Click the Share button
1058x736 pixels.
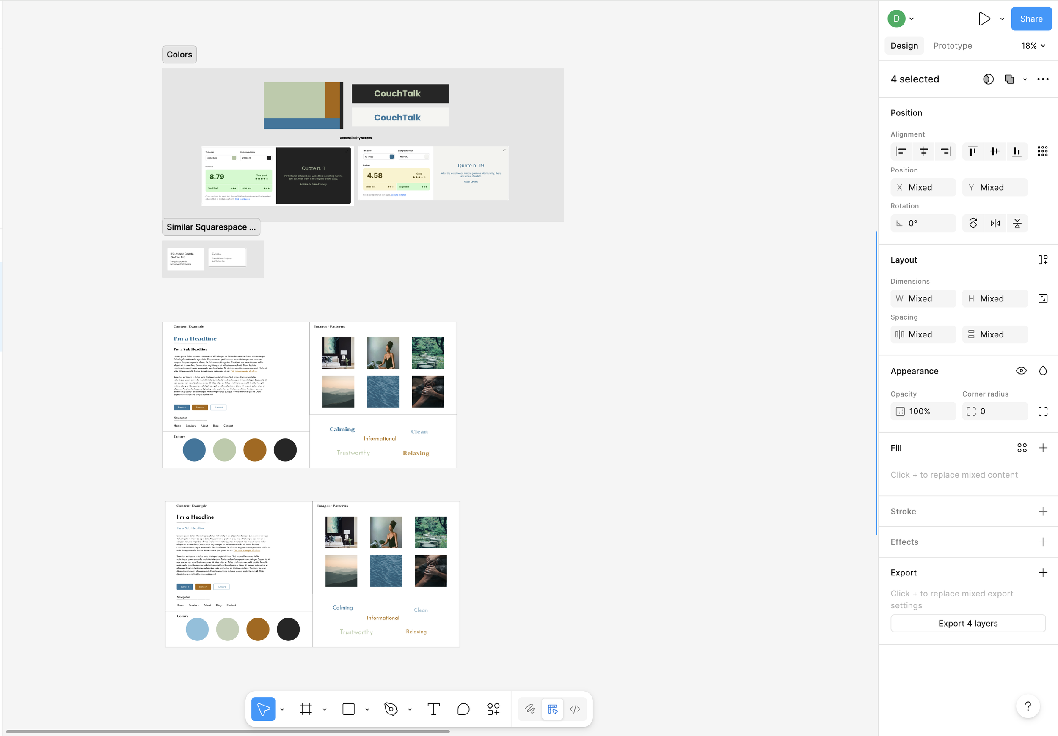(1031, 19)
